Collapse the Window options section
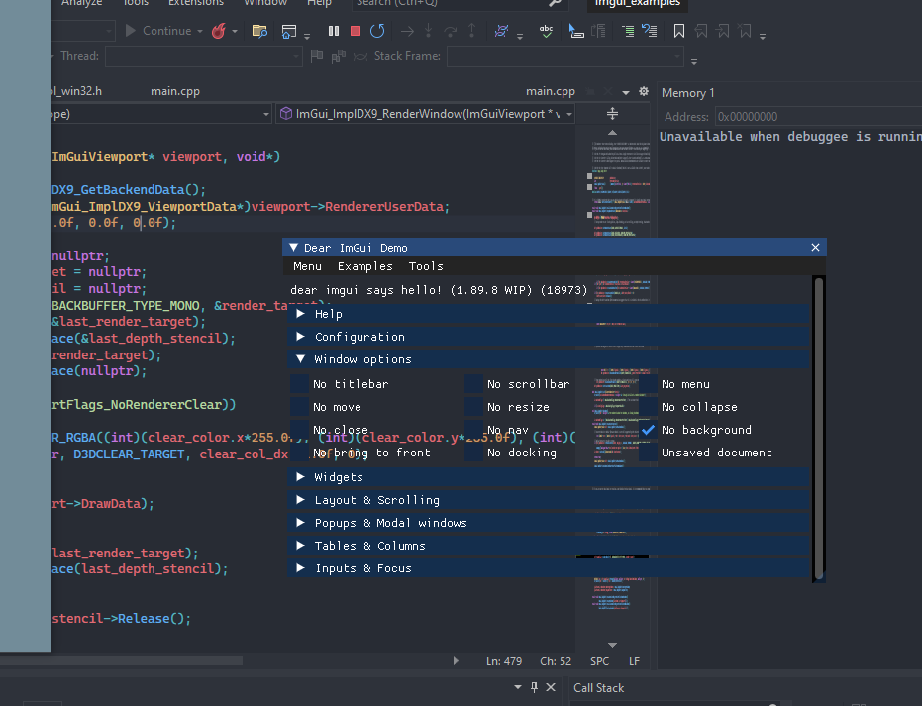The height and width of the screenshot is (706, 922). click(300, 358)
